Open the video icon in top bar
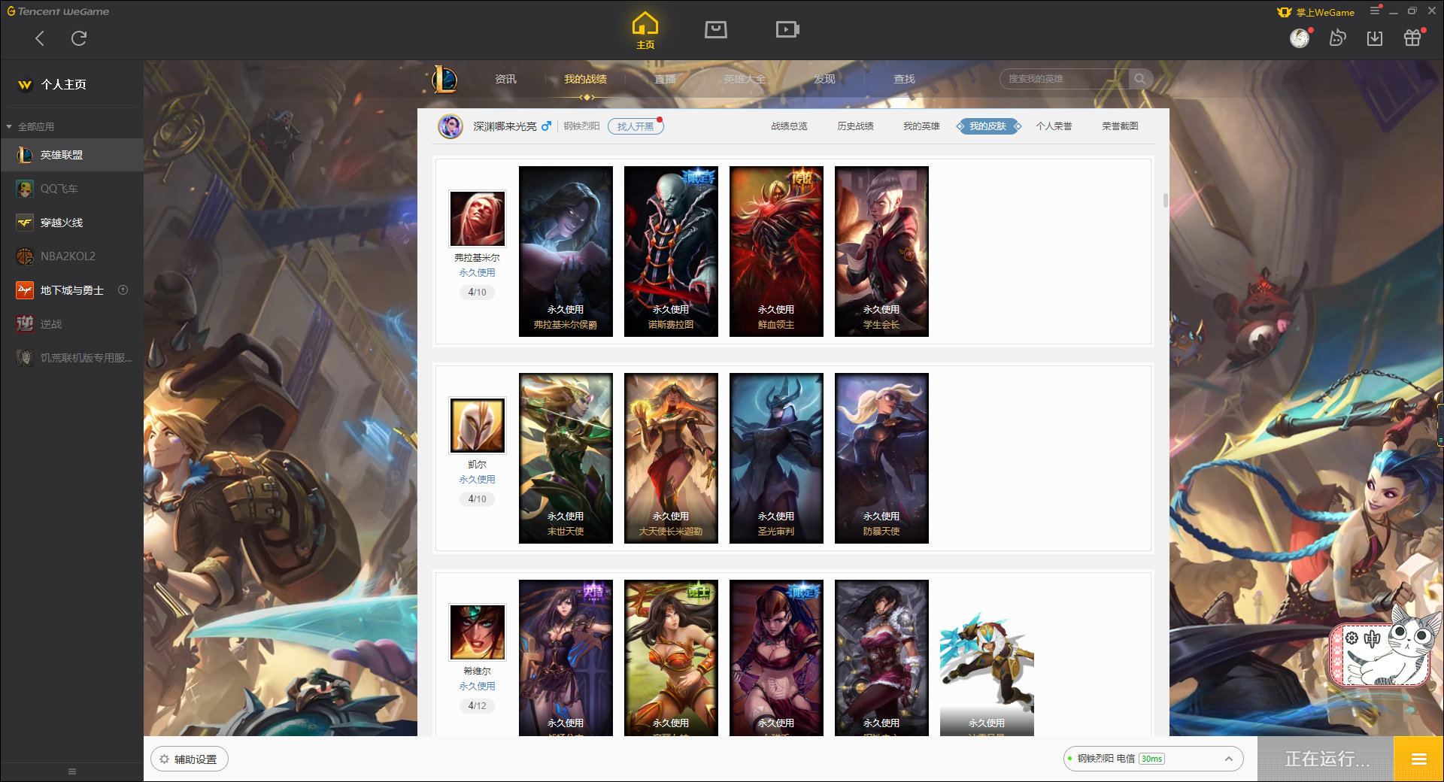Viewport: 1444px width, 782px height. click(787, 29)
